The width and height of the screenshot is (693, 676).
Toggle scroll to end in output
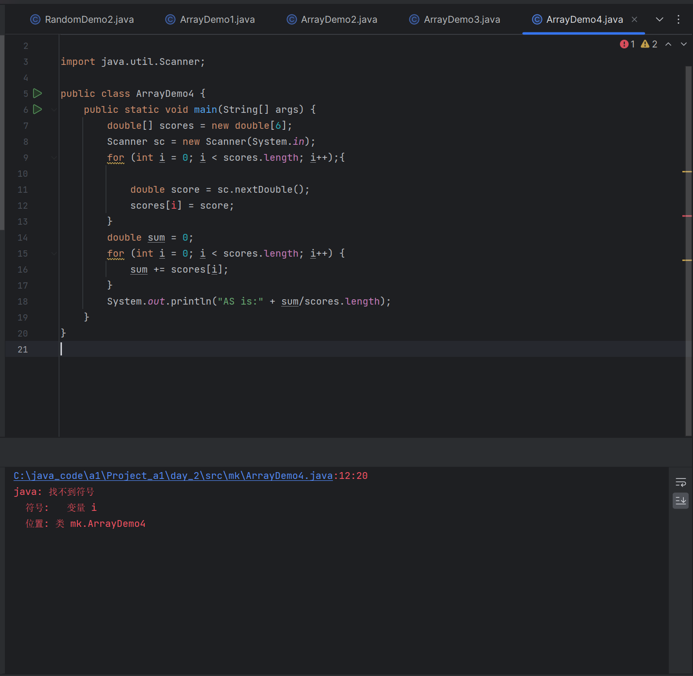tap(681, 501)
